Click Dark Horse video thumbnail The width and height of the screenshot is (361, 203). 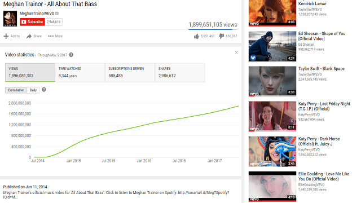[272, 152]
